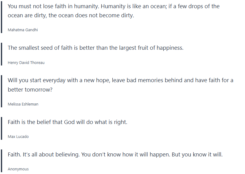This screenshot has width=245, height=174.
Task: Click the 'It's all about believing' quote
Action: point(115,155)
